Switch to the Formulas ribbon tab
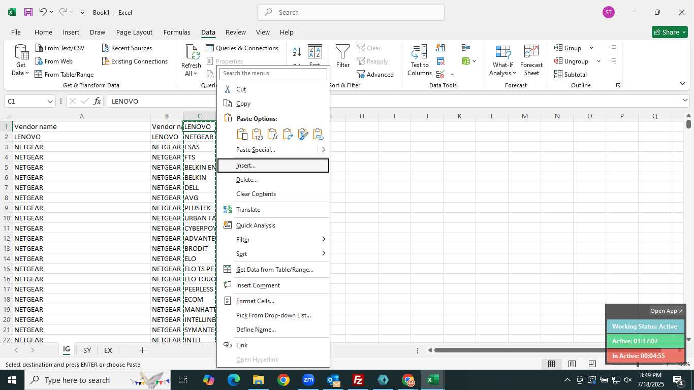This screenshot has height=390, width=694. [177, 32]
